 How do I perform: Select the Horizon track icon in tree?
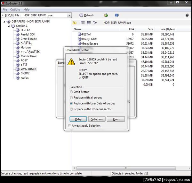coord(18,47)
